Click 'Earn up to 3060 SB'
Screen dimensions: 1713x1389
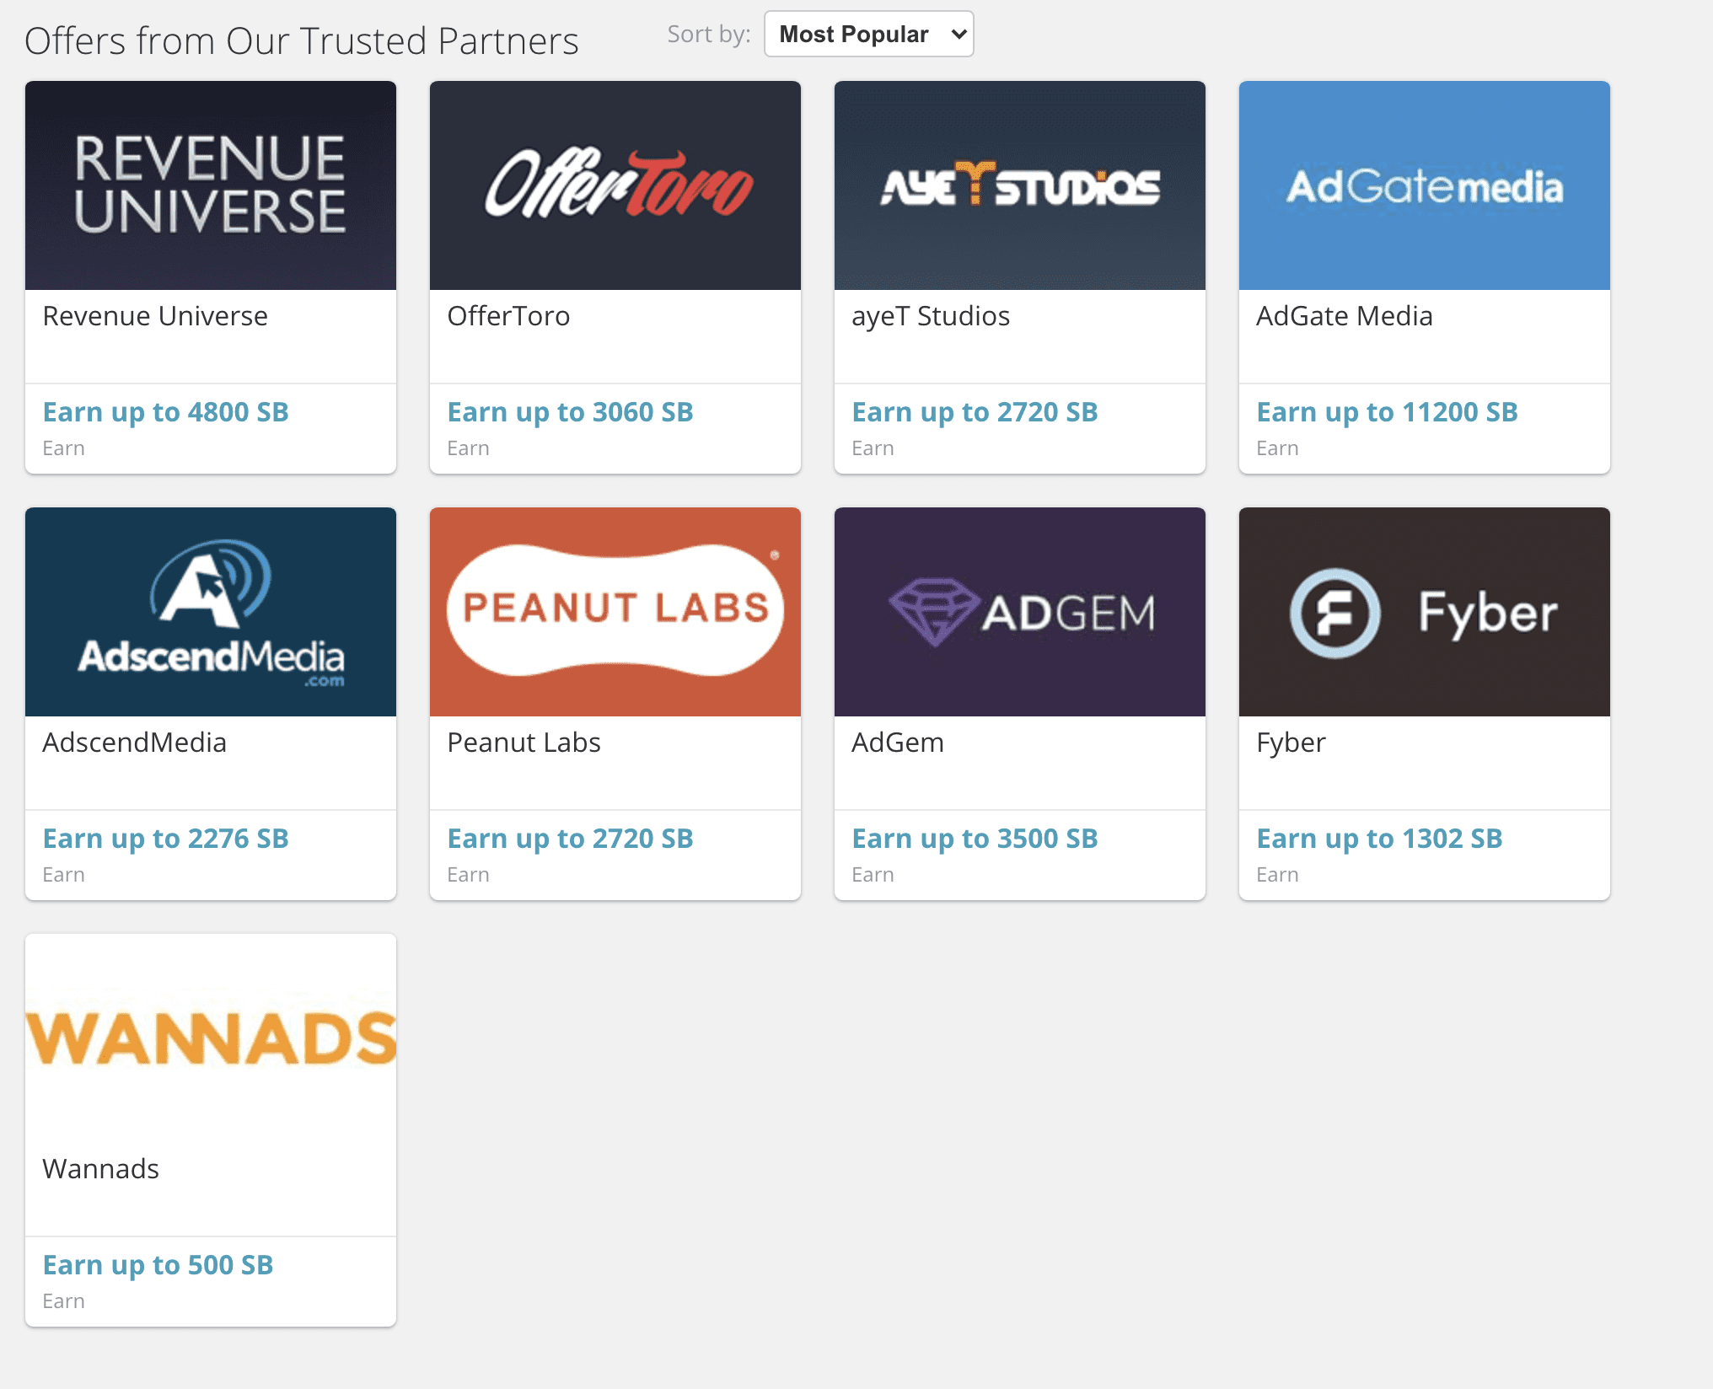(x=571, y=413)
